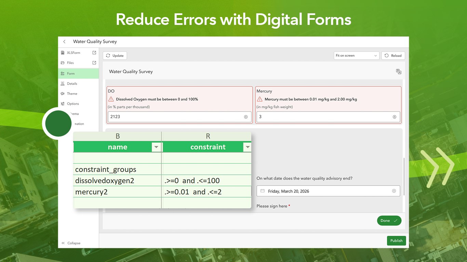This screenshot has width=467, height=262.
Task: Click the Update button
Action: [115, 56]
